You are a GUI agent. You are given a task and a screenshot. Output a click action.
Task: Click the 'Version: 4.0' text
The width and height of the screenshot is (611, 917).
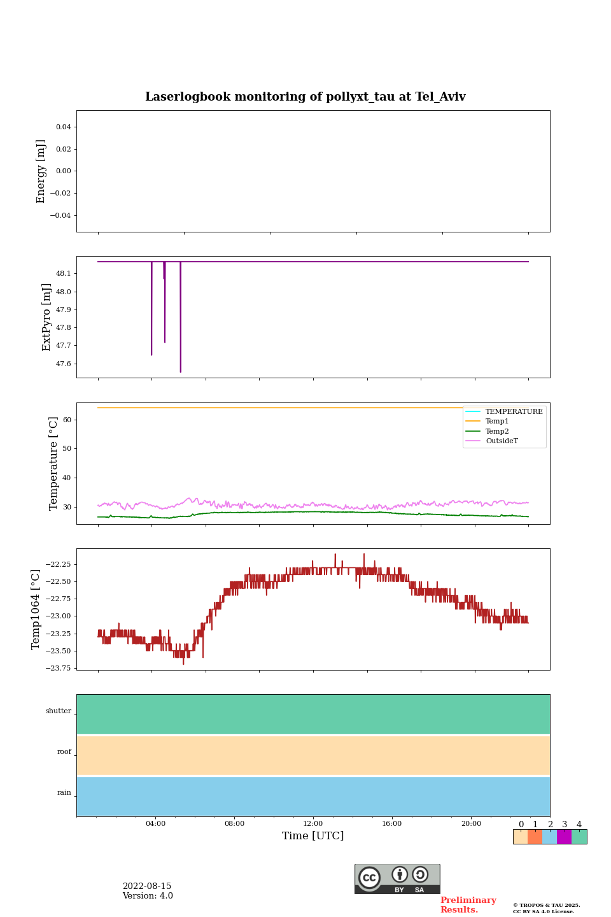click(x=148, y=895)
